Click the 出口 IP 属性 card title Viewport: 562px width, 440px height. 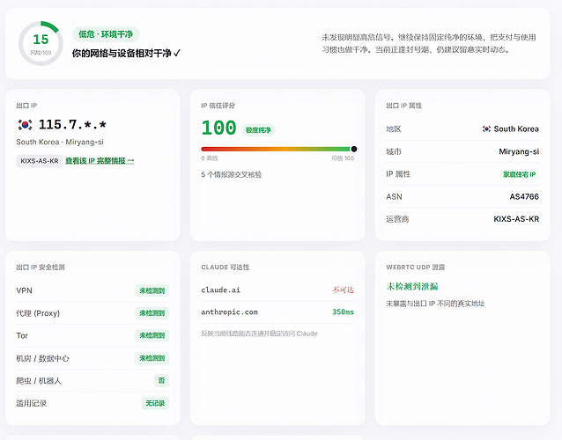coord(404,106)
